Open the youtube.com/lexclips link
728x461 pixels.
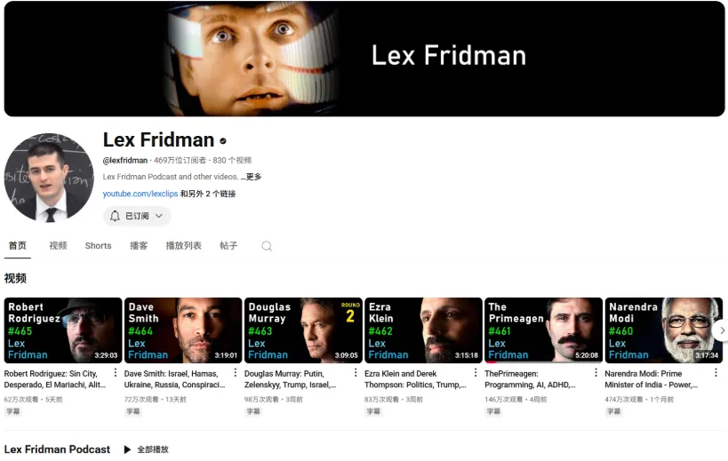coord(140,194)
